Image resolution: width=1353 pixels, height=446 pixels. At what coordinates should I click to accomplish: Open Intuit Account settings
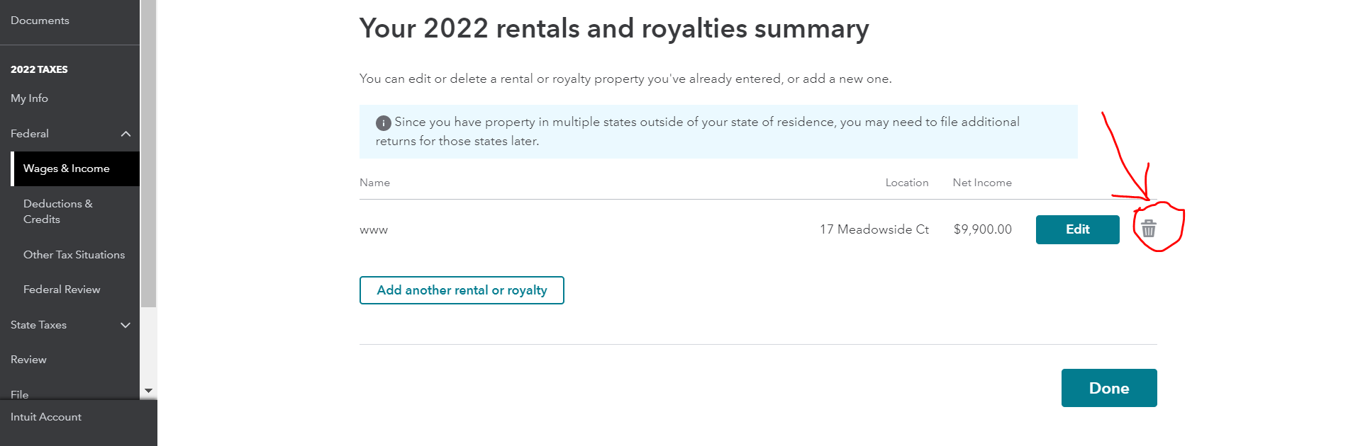pos(46,417)
